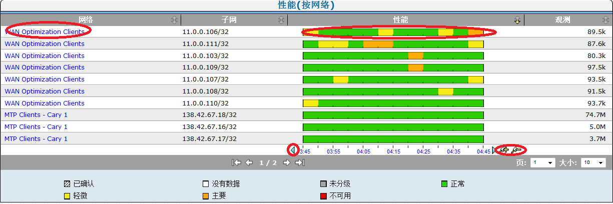Screen dimensions: 613x204
Task: Select observation value 89.5k
Action: tap(596, 31)
